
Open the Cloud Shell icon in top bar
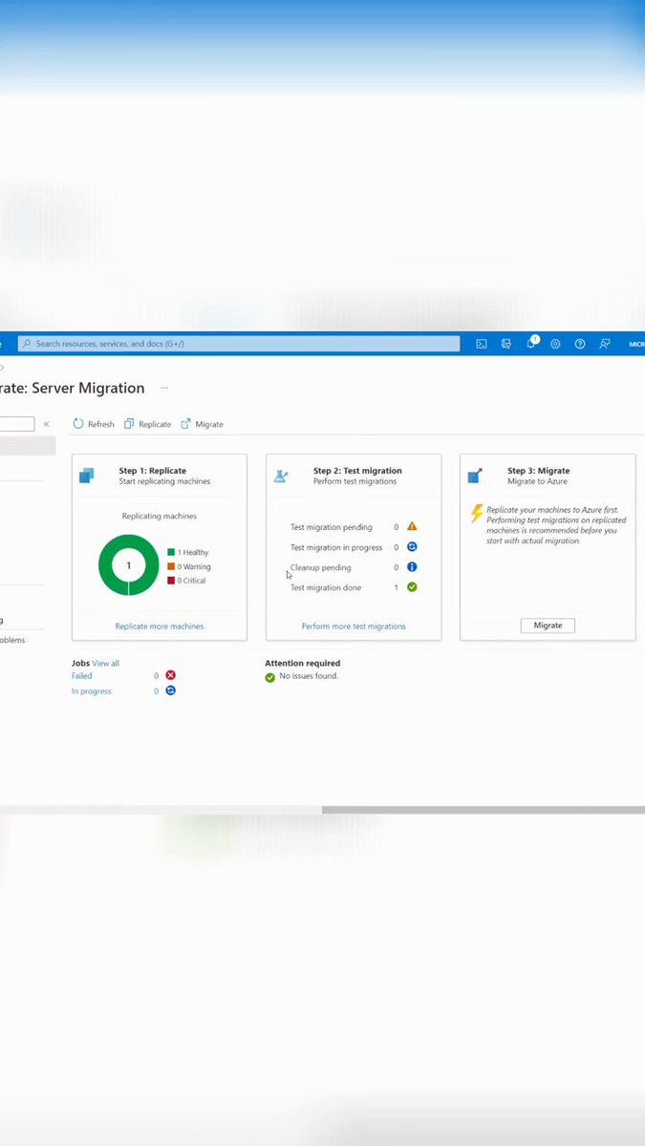482,344
